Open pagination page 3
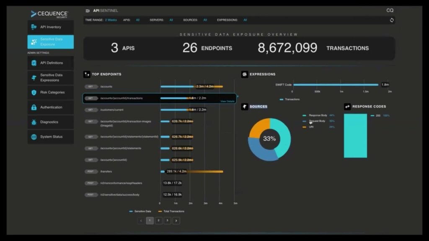 point(167,220)
